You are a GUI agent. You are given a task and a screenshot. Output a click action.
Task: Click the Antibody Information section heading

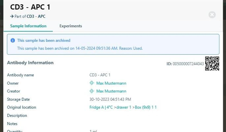tap(30, 63)
